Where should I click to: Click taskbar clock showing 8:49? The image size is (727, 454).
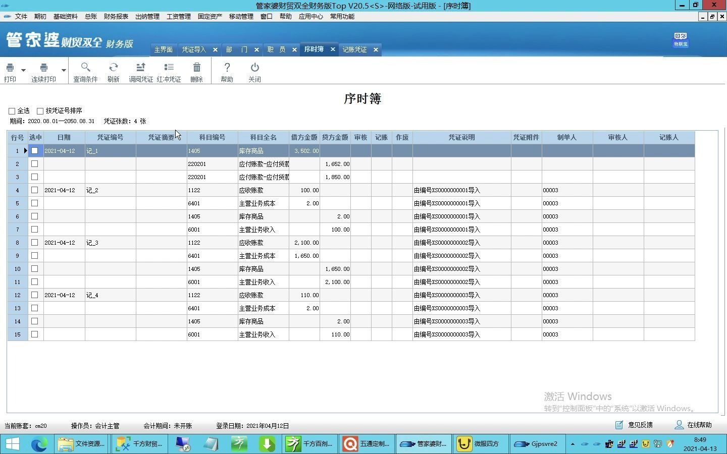[x=700, y=444]
